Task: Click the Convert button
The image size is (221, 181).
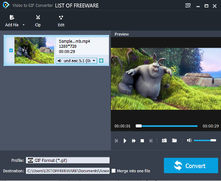Action: point(191,166)
